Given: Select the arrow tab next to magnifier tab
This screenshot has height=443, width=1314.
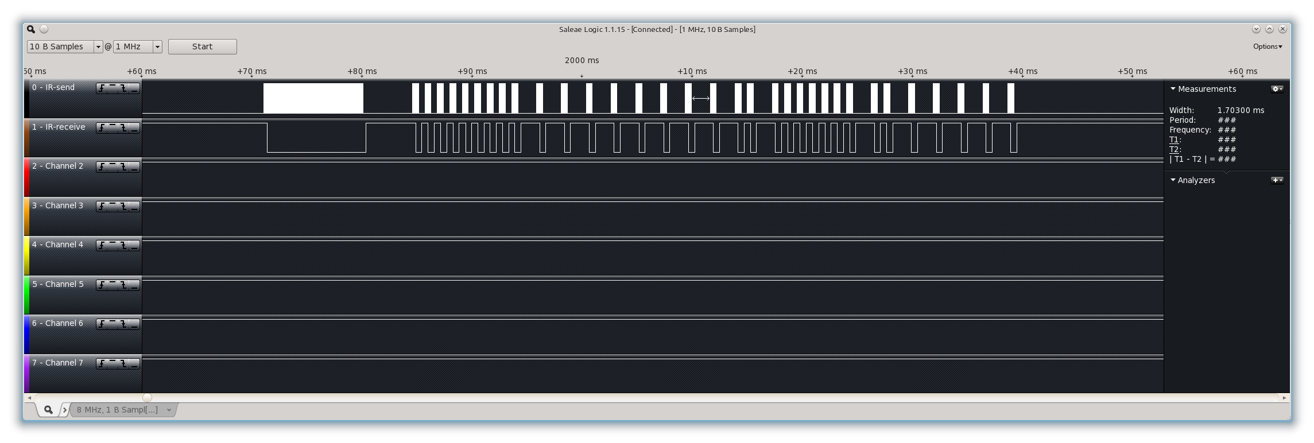Looking at the screenshot, I should tap(64, 410).
